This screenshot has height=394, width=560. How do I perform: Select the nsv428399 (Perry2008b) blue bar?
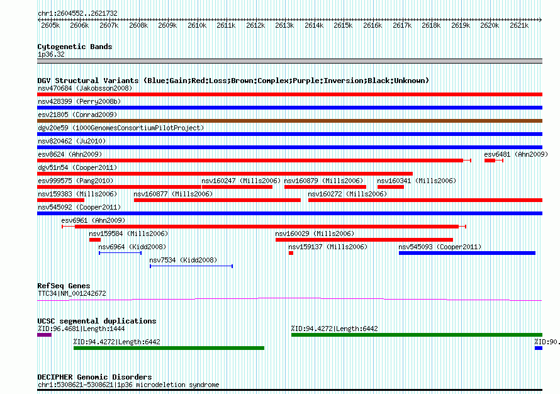pyautogui.click(x=289, y=108)
